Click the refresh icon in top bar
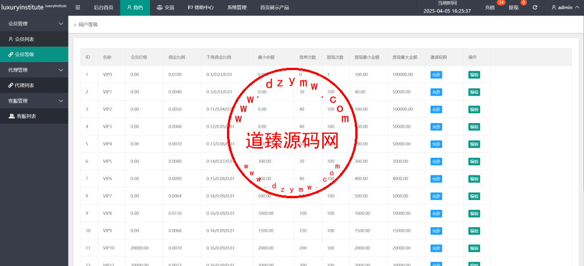Viewport: 584px width, 266px height. [535, 7]
